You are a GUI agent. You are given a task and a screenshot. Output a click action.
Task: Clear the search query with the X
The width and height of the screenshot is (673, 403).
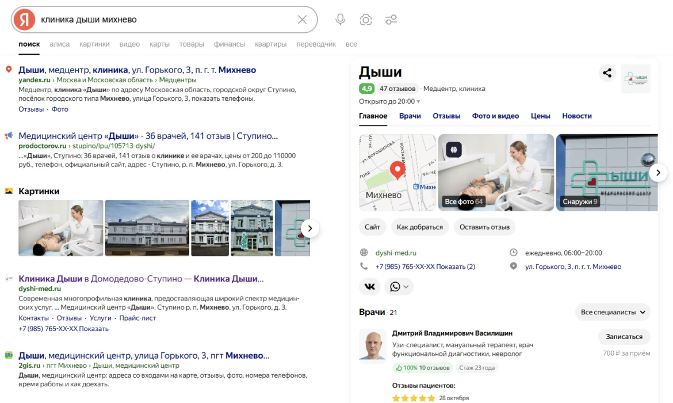[x=302, y=19]
